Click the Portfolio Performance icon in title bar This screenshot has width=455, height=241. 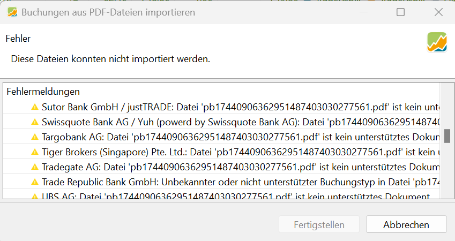point(12,12)
